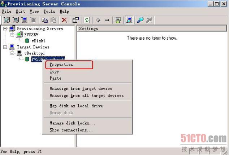The height and width of the screenshot is (155, 229).
Task: Click the Copy toolbar icon
Action: [44, 20]
